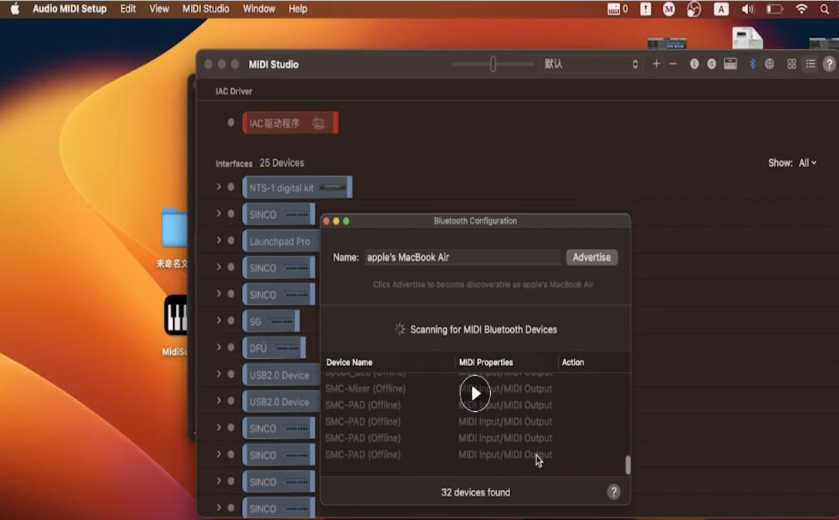Click the '25 Devices' label

click(x=282, y=162)
